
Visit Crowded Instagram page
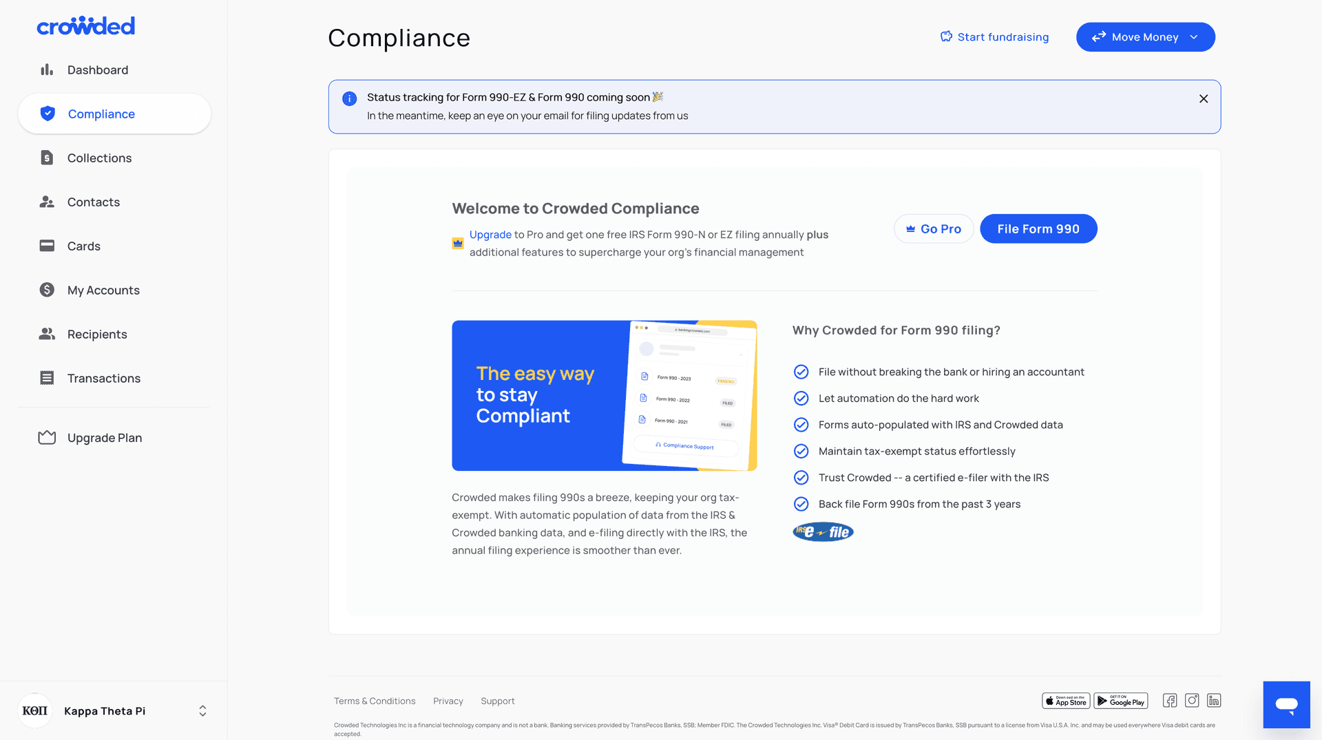pos(1192,701)
